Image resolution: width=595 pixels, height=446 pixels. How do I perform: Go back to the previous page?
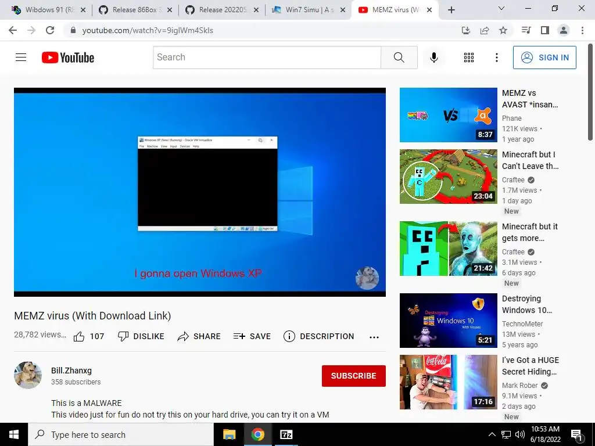point(13,30)
